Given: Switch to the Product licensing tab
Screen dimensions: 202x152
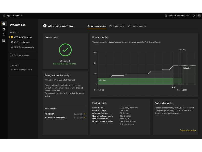Looking at the screenshot, I should pos(137,26).
